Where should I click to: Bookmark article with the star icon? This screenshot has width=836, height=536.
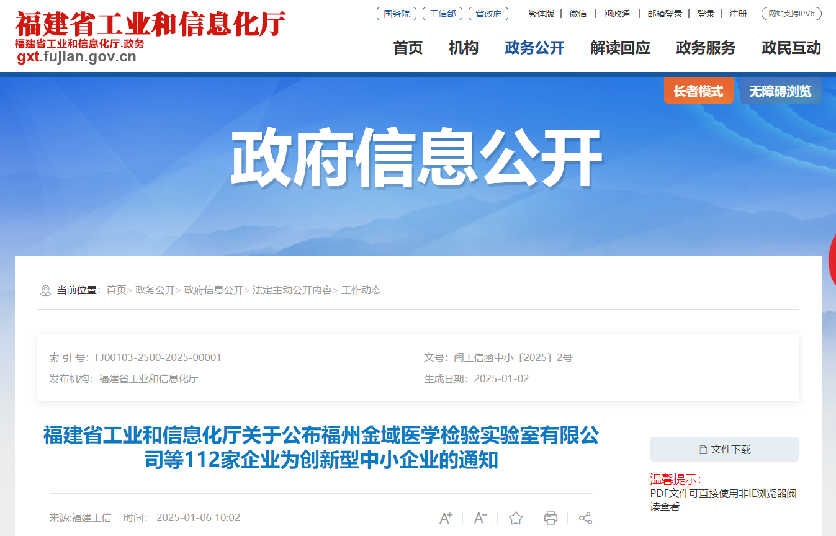pos(516,518)
